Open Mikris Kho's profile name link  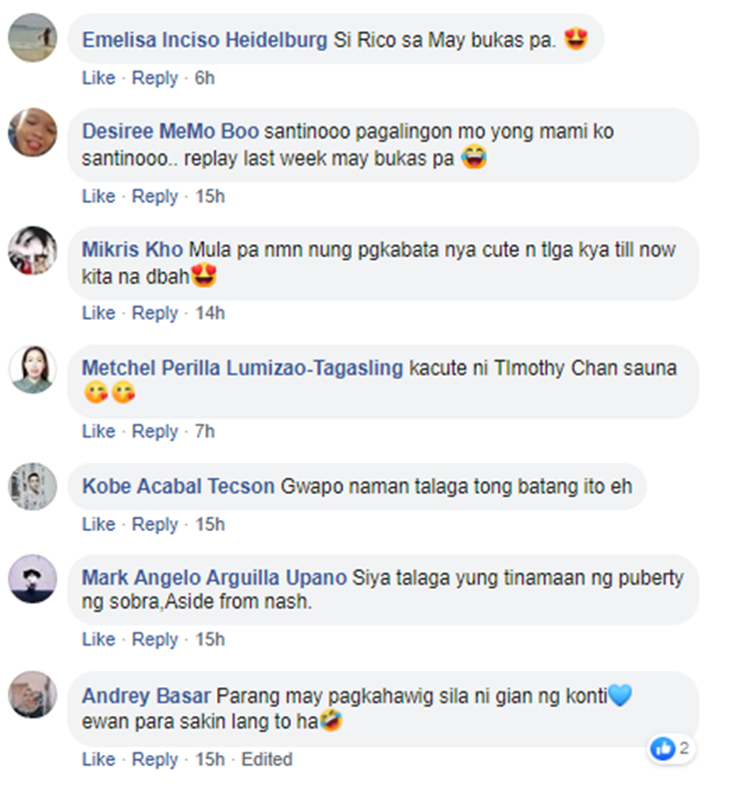point(132,249)
